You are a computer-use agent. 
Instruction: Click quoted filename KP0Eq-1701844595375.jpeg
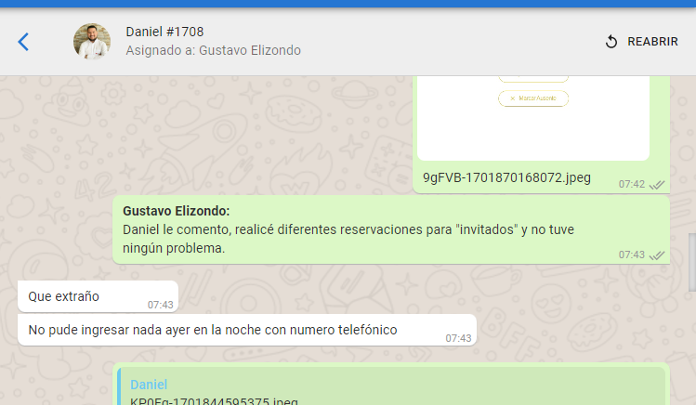pyautogui.click(x=214, y=401)
